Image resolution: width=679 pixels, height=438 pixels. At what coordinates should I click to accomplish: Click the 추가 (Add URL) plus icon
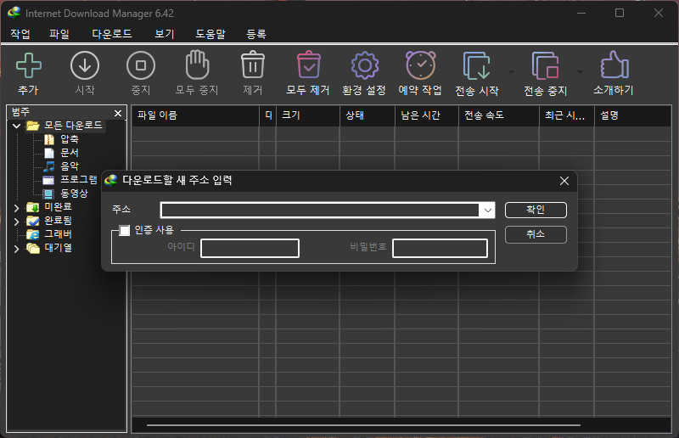coord(29,66)
